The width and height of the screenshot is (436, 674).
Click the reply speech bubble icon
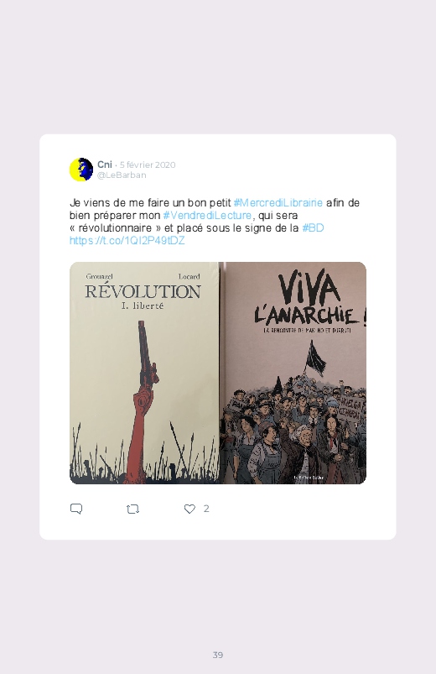point(76,509)
